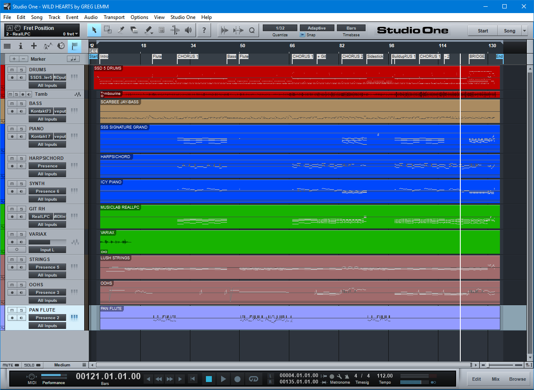
Task: Open the Mix console button
Action: coord(496,379)
